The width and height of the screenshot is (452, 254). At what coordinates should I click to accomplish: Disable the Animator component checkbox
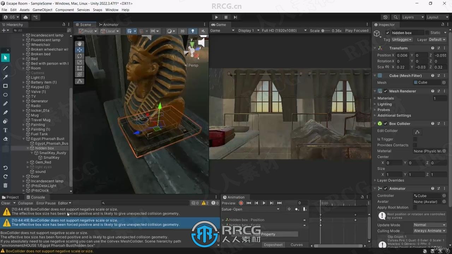point(386,188)
